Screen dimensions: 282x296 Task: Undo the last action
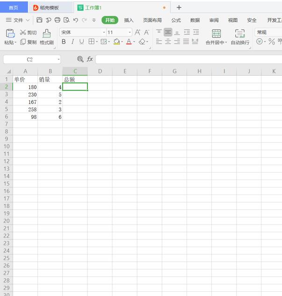[x=76, y=20]
